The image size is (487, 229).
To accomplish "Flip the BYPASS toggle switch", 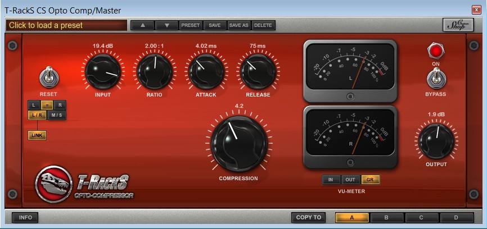I will click(435, 78).
